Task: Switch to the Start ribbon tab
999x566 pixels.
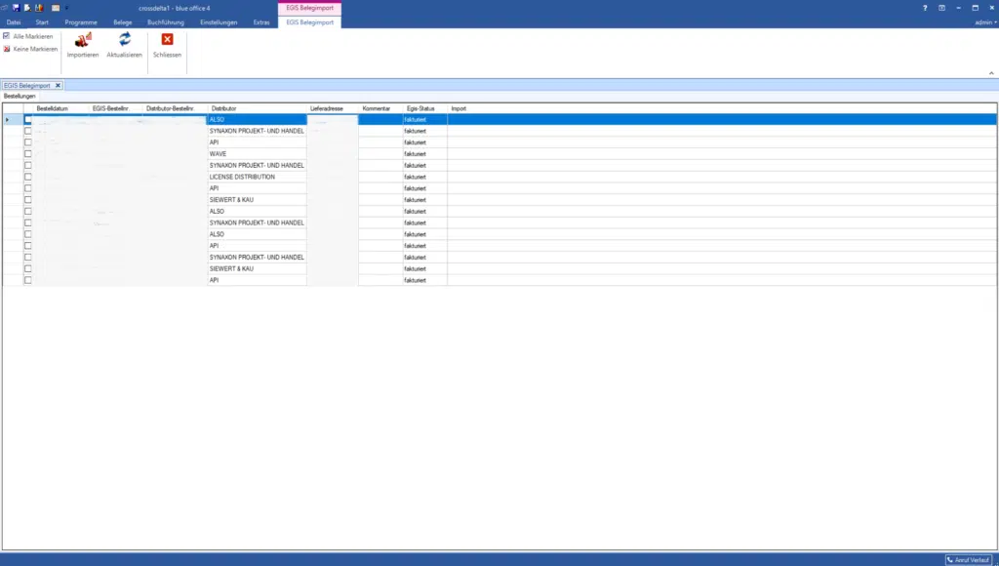Action: (42, 22)
